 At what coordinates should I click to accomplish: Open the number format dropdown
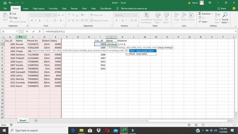(x=135, y=15)
